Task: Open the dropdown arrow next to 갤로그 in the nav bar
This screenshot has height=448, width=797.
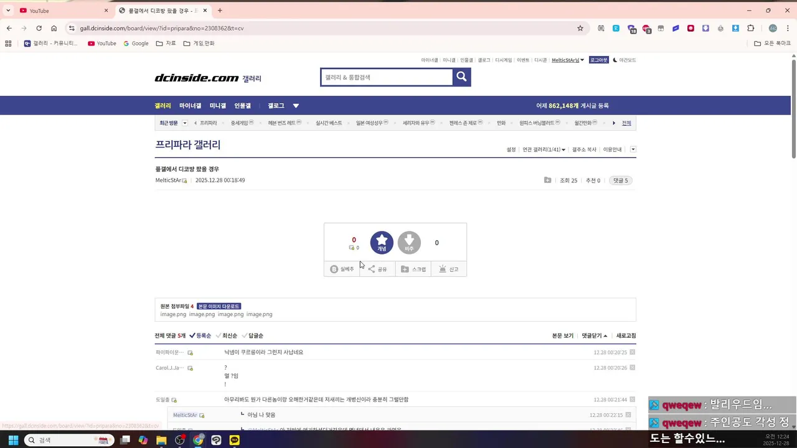Action: point(296,106)
